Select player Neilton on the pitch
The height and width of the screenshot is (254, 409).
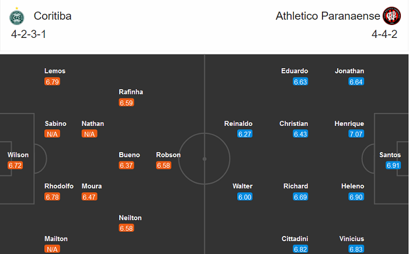coord(130,218)
